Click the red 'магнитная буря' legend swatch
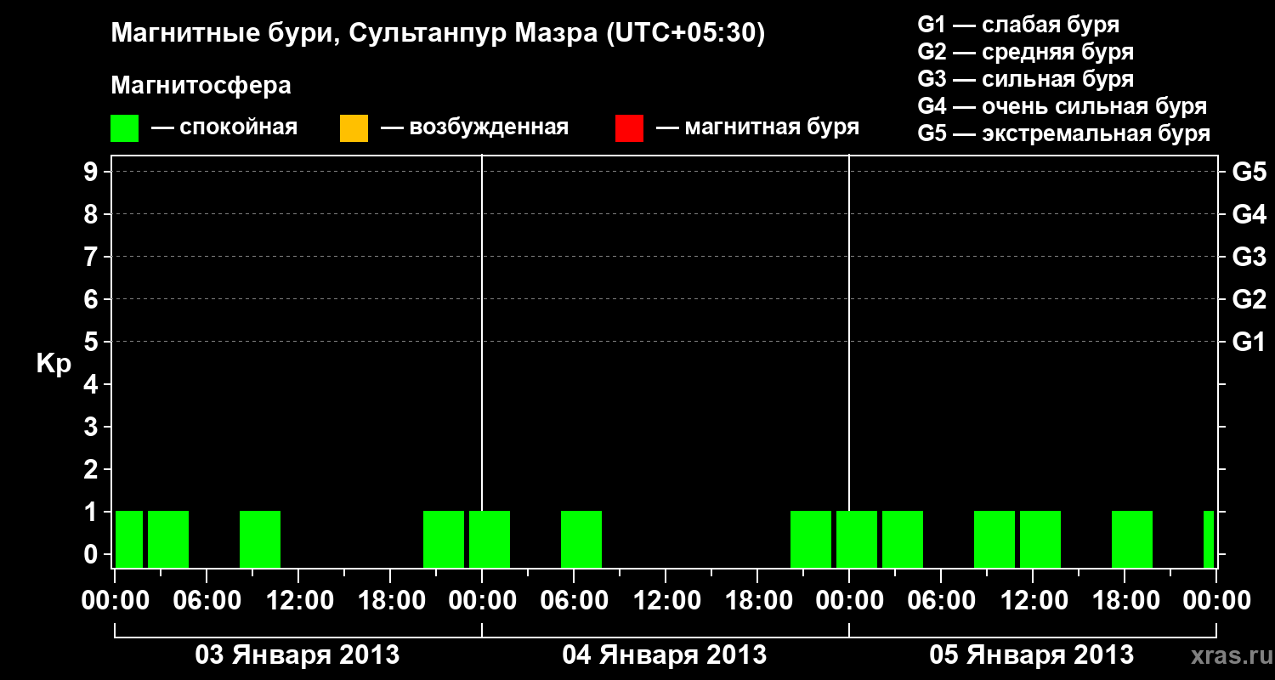The image size is (1275, 680). (629, 127)
